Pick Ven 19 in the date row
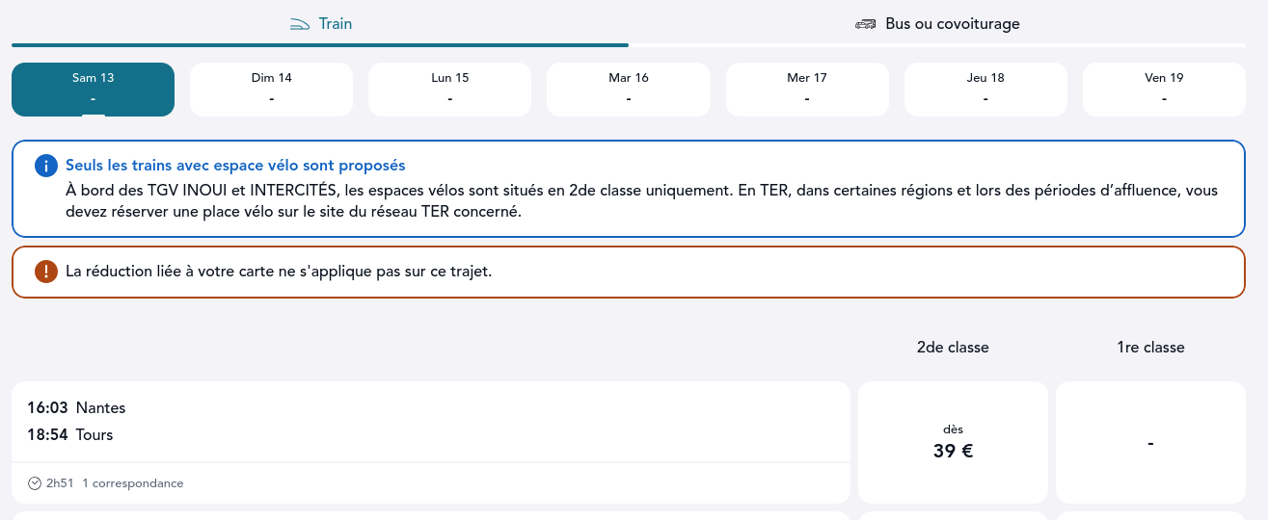This screenshot has width=1268, height=520. coord(1164,89)
